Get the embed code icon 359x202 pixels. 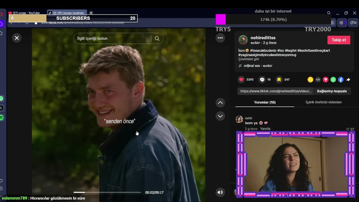318,80
